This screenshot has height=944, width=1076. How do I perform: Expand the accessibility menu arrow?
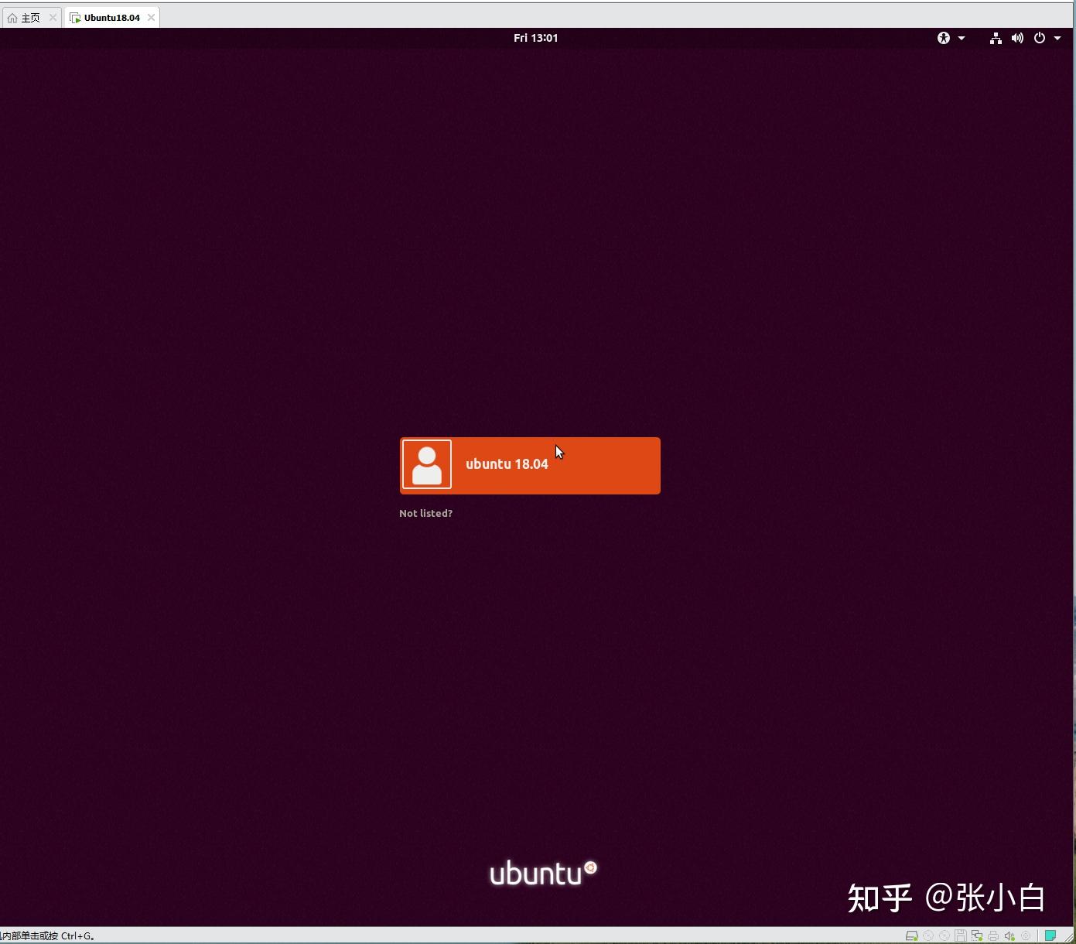(x=962, y=38)
